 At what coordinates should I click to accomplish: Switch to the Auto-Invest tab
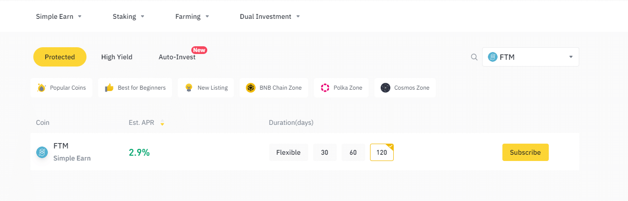click(x=177, y=57)
